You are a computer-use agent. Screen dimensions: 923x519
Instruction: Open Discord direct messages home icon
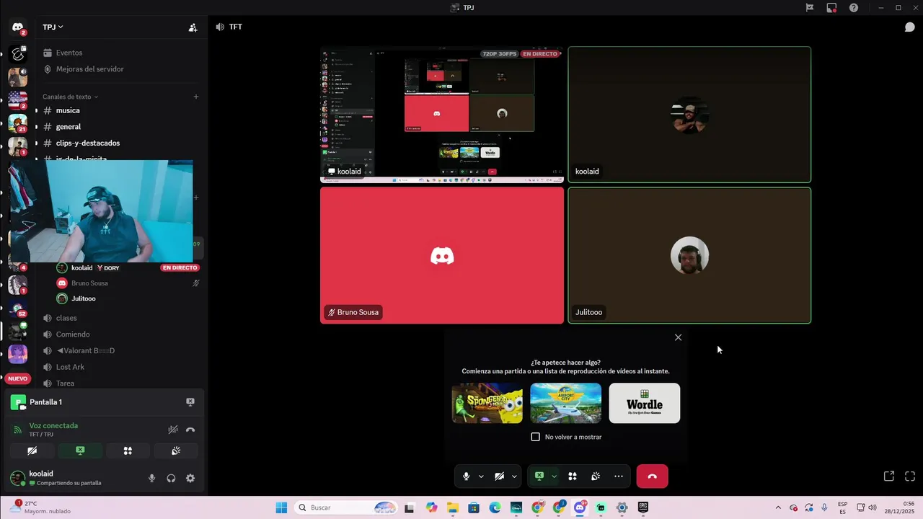click(17, 27)
